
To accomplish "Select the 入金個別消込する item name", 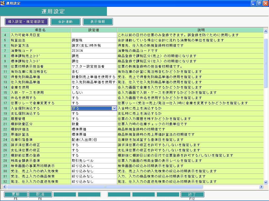I will point(40,108).
